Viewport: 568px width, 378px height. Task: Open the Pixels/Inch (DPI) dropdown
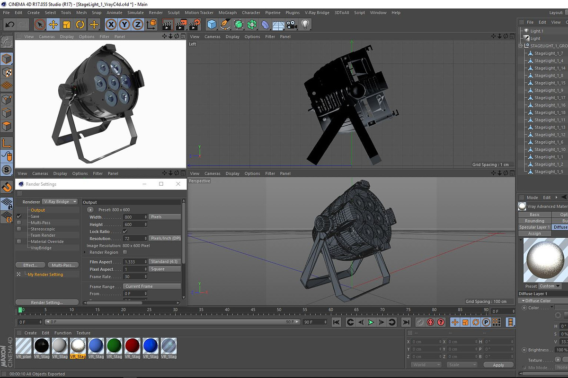(x=165, y=238)
